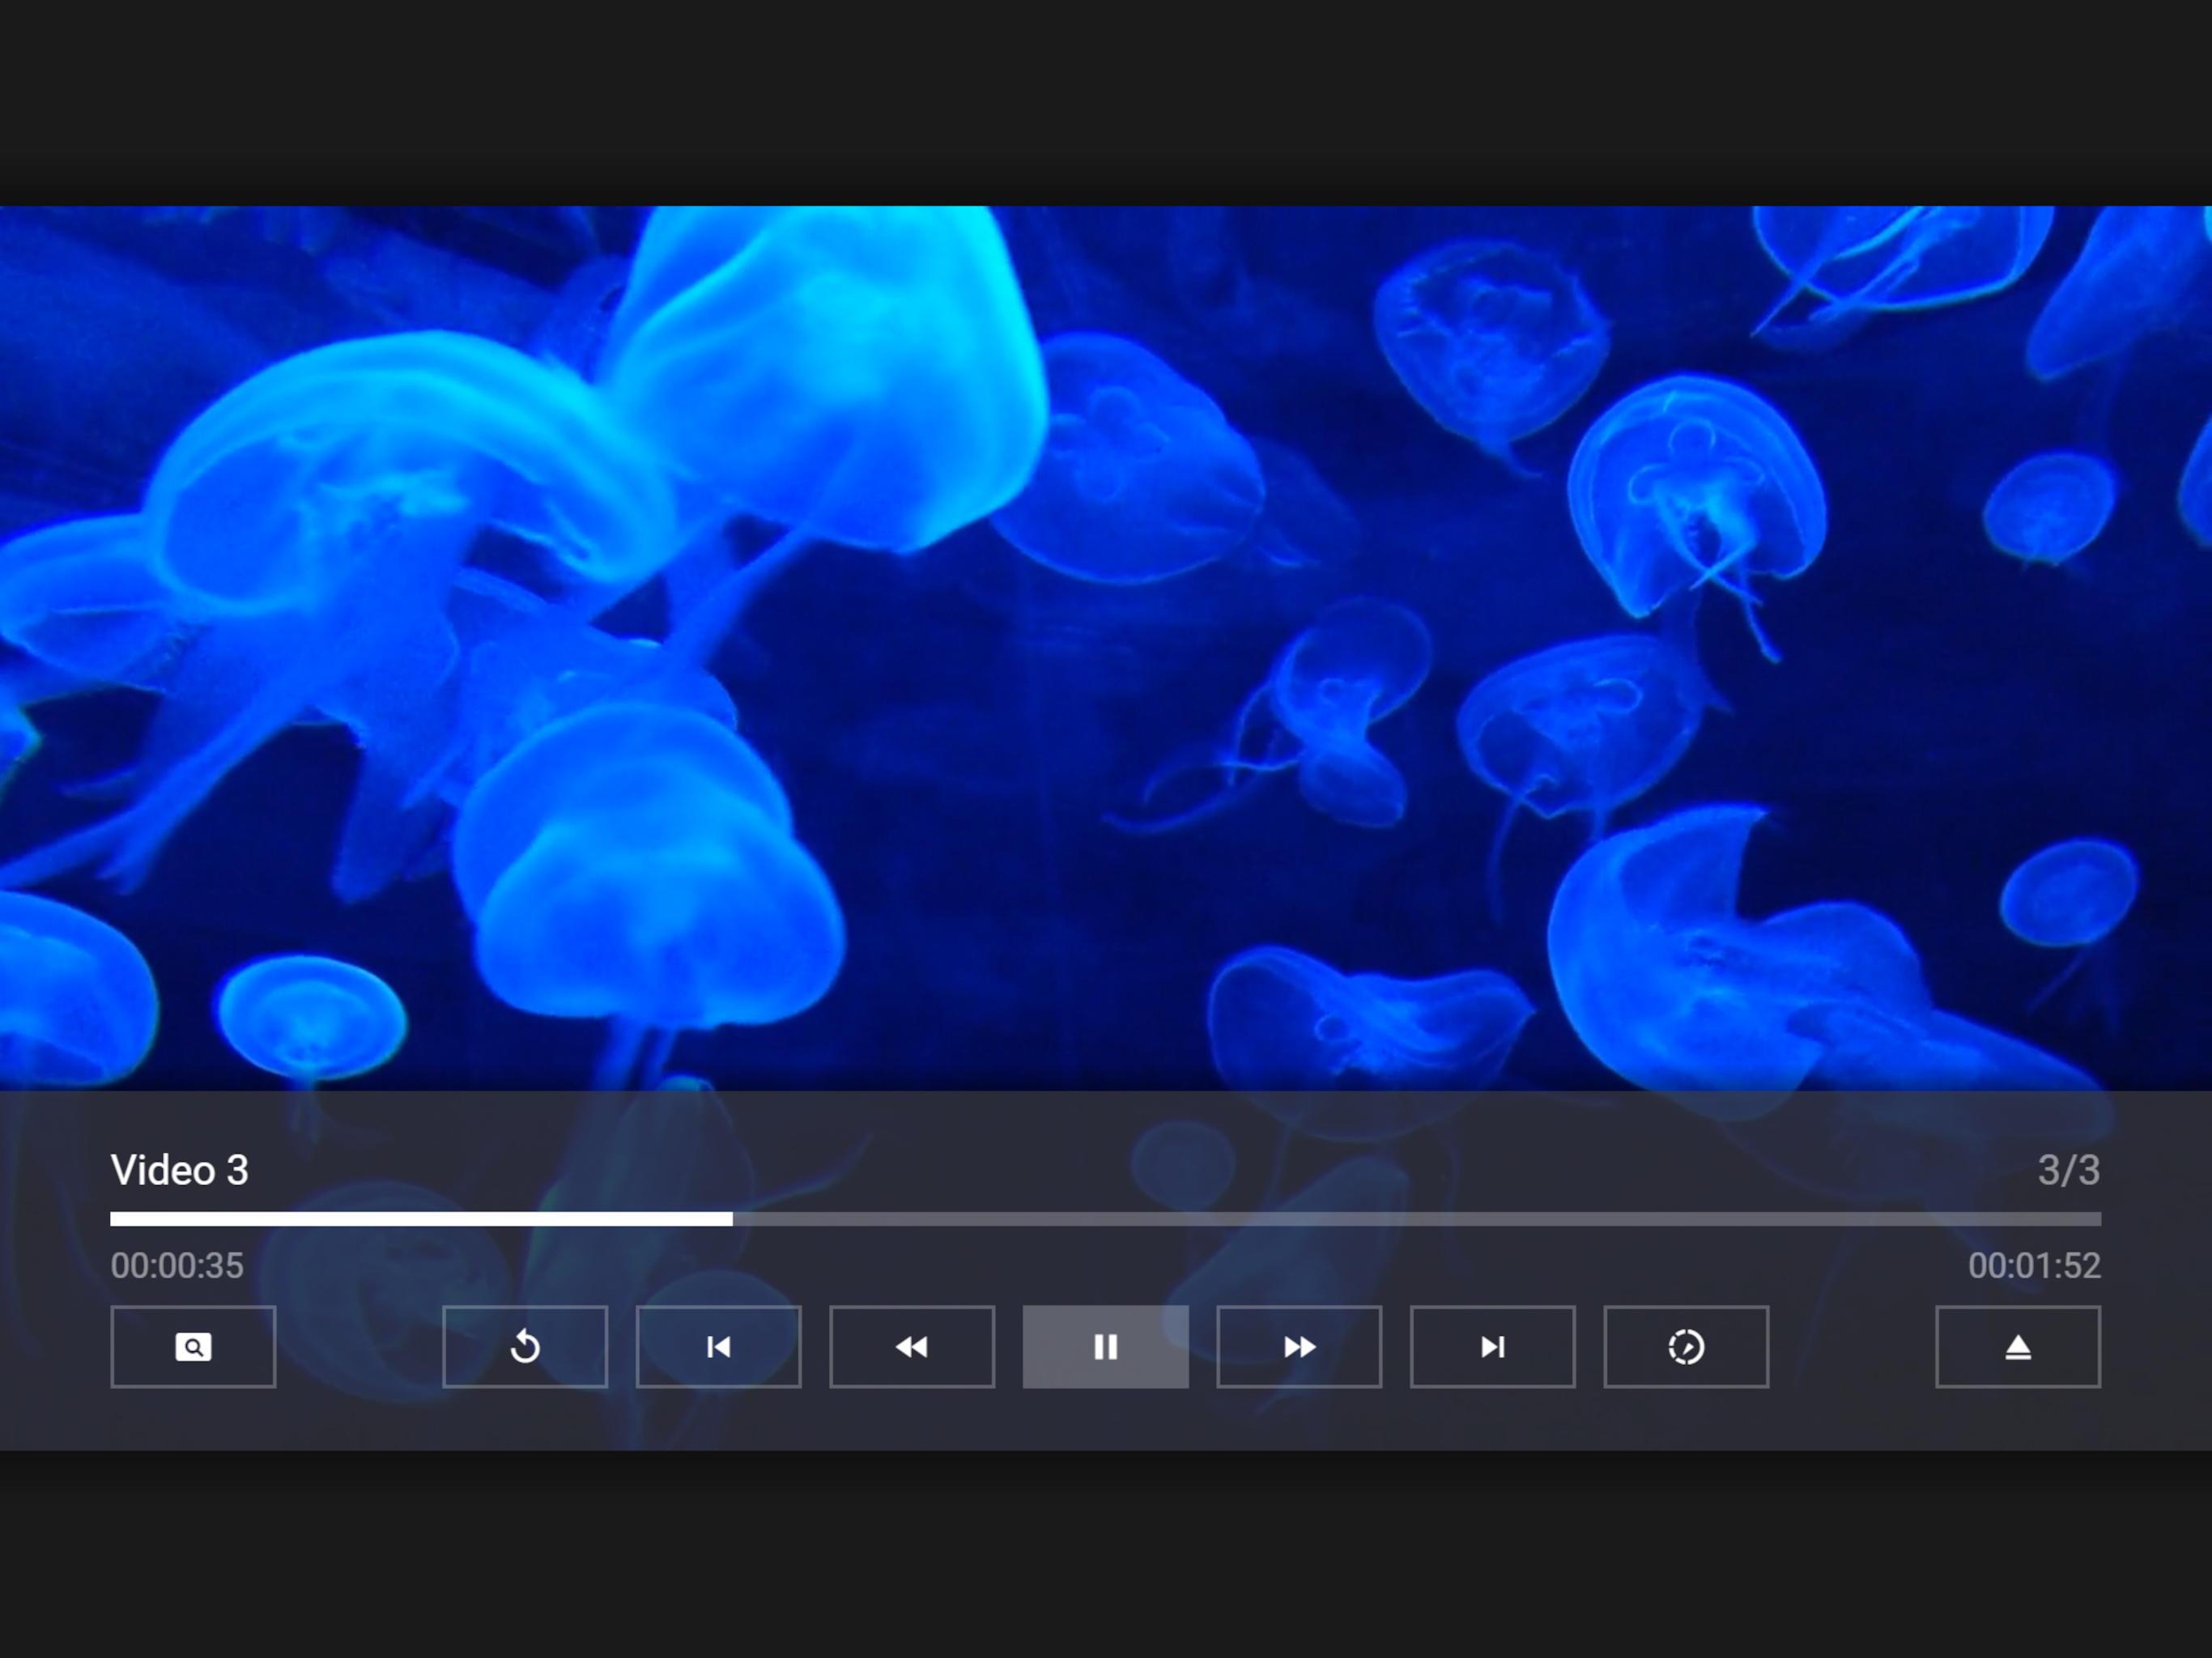Viewport: 2212px width, 1658px height.
Task: Open the playback speed dial button
Action: (1686, 1346)
